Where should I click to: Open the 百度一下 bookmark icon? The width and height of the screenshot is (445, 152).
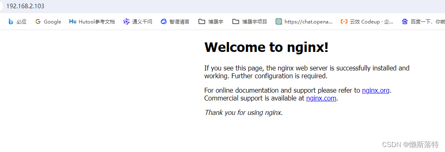point(405,21)
